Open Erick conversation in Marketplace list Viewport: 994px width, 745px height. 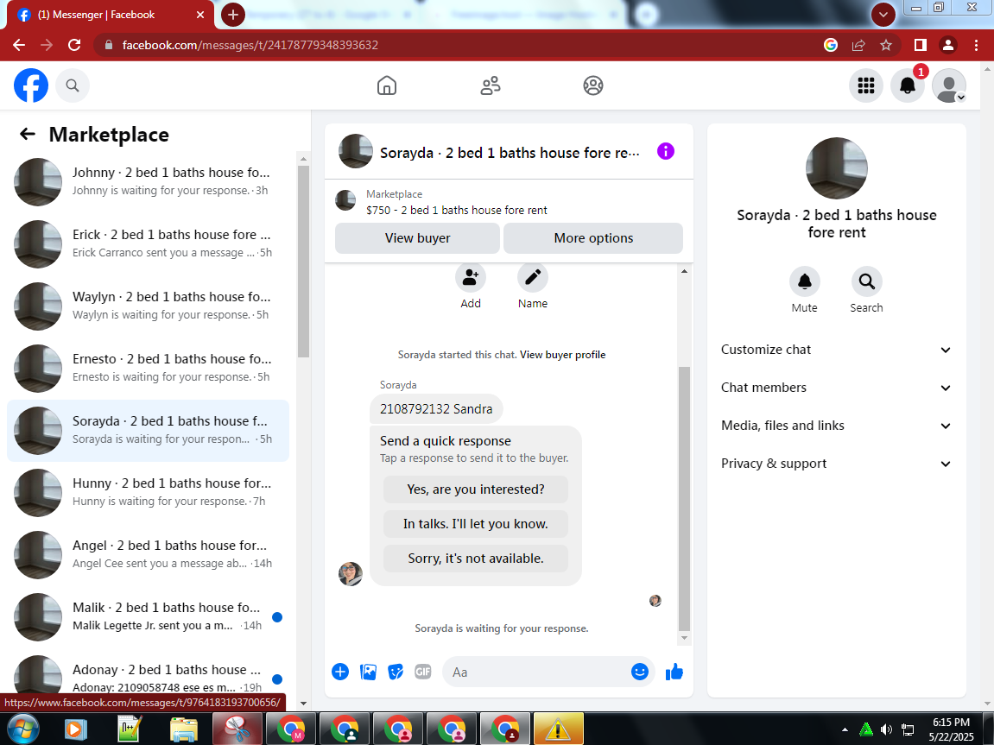148,243
